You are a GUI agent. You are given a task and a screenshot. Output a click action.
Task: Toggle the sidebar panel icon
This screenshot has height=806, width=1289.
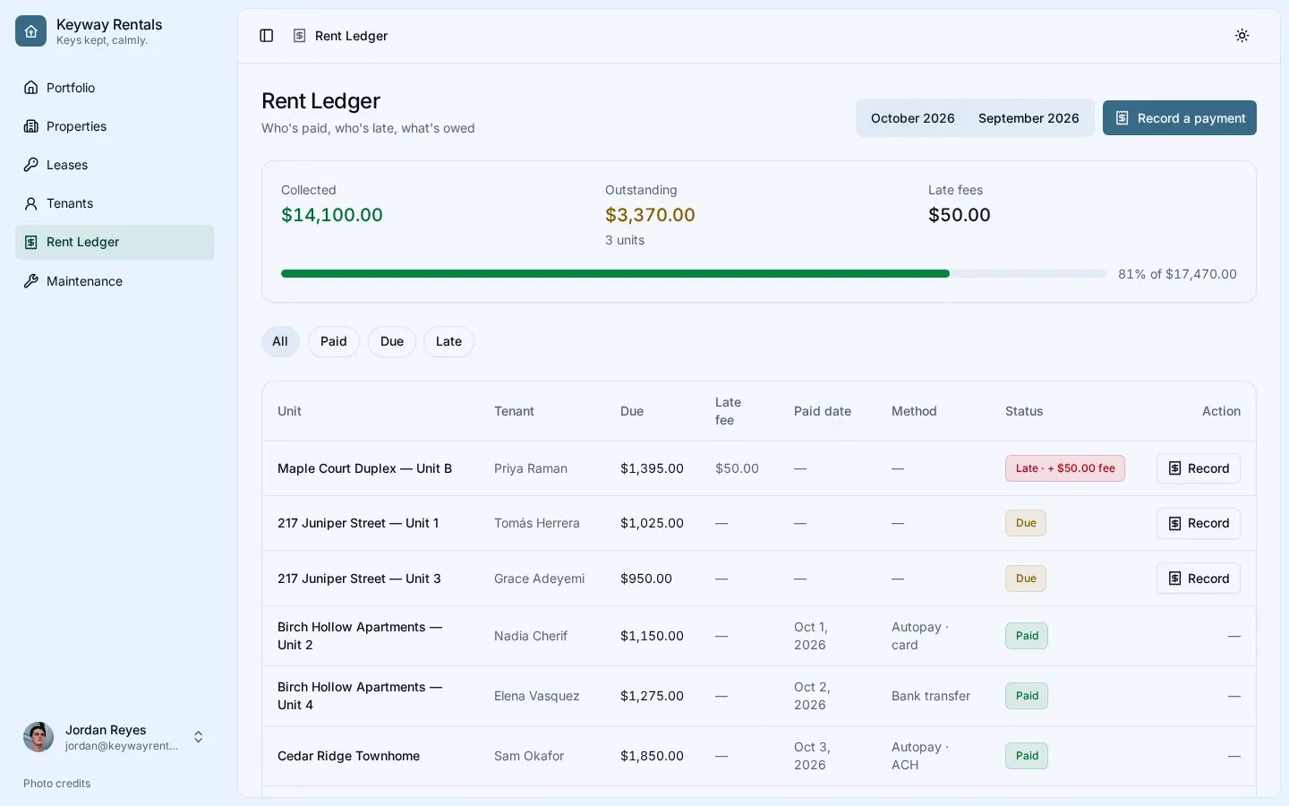click(267, 36)
